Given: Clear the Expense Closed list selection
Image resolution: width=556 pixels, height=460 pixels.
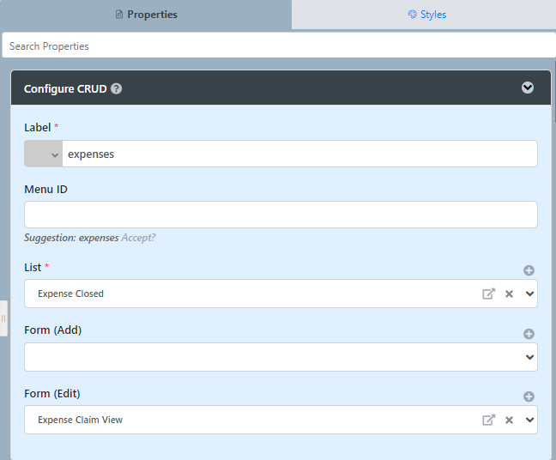Looking at the screenshot, I should click(509, 294).
